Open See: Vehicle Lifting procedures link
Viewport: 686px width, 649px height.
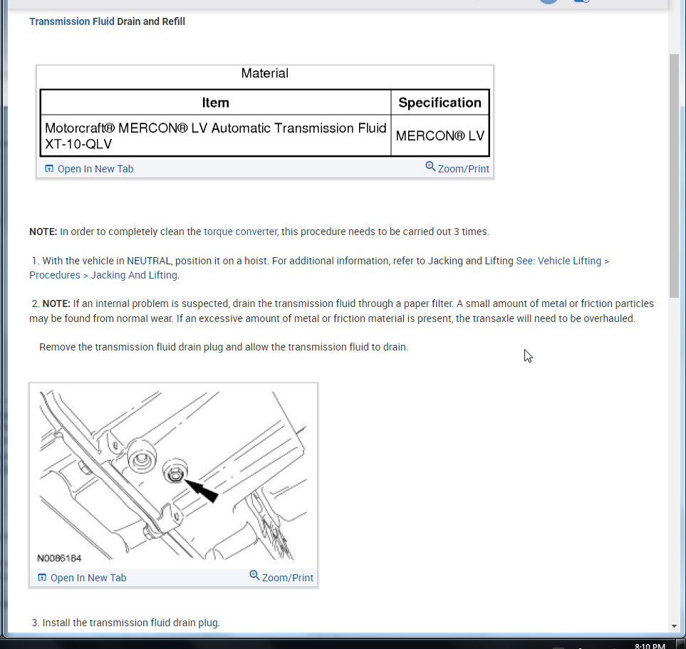tap(319, 268)
